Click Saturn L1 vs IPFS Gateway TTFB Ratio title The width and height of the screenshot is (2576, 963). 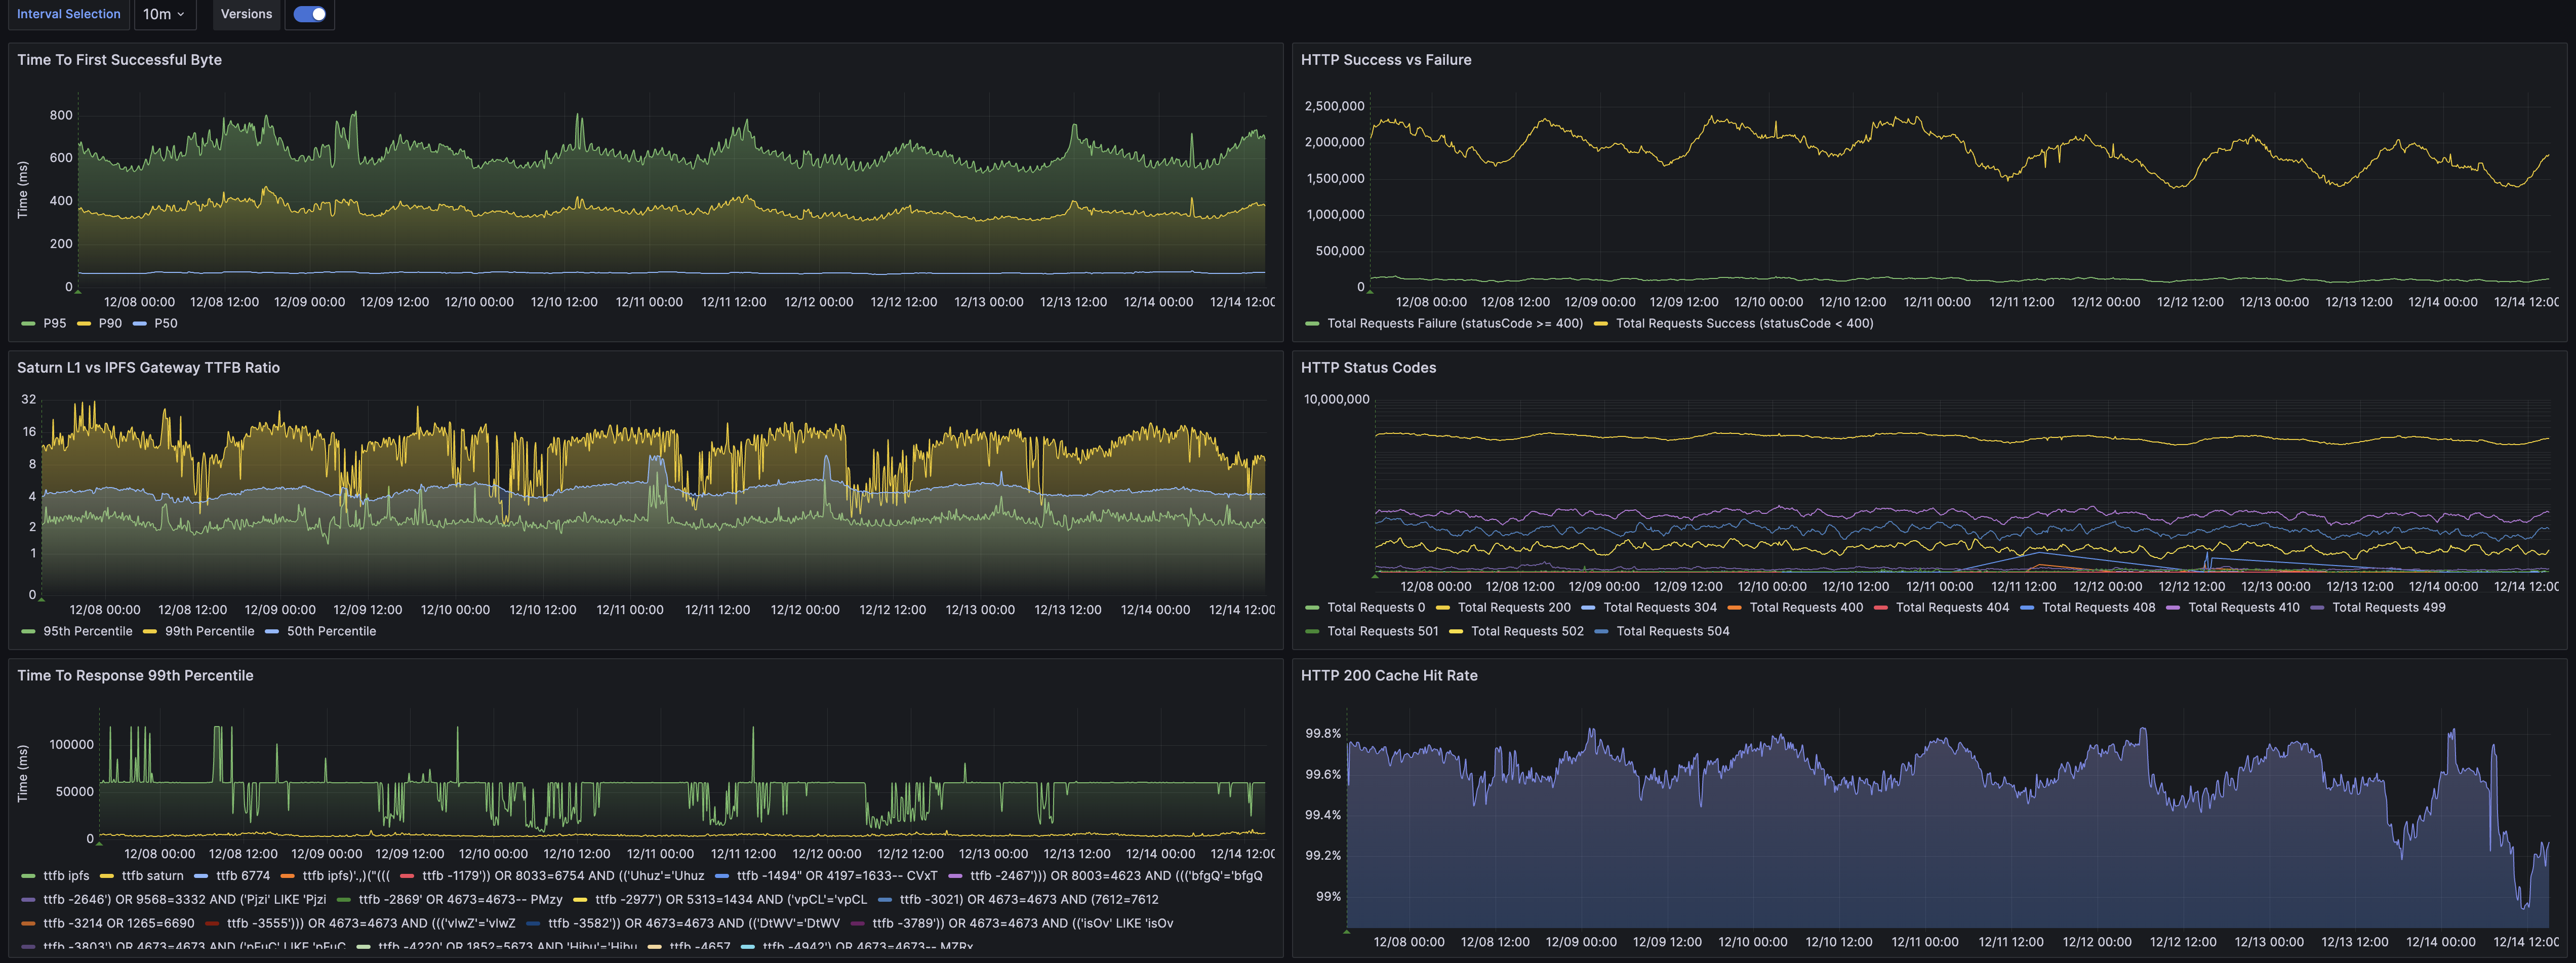[x=148, y=368]
